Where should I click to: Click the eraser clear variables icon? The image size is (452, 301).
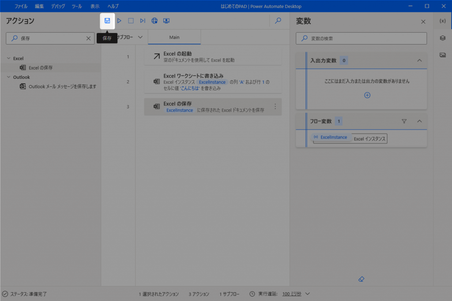point(361,279)
